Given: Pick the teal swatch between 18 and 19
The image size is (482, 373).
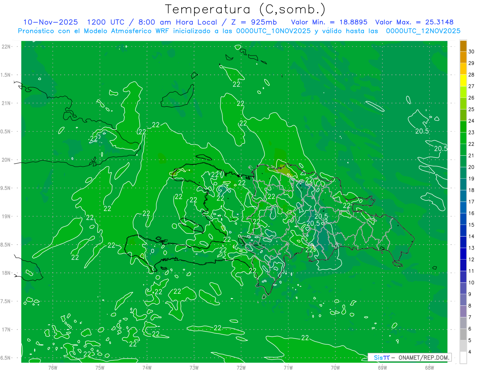Looking at the screenshot, I should pyautogui.click(x=463, y=185).
